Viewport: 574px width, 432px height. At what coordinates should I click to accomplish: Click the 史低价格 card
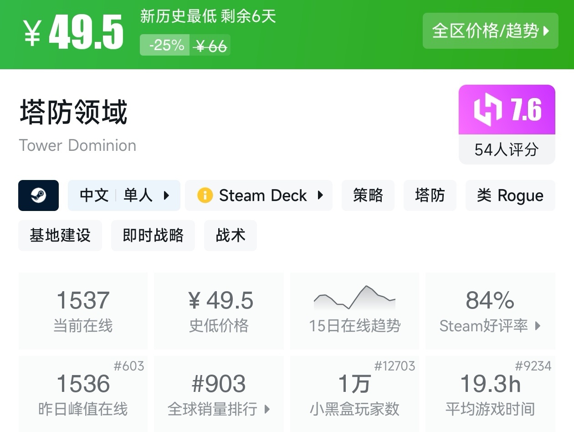pyautogui.click(x=219, y=311)
